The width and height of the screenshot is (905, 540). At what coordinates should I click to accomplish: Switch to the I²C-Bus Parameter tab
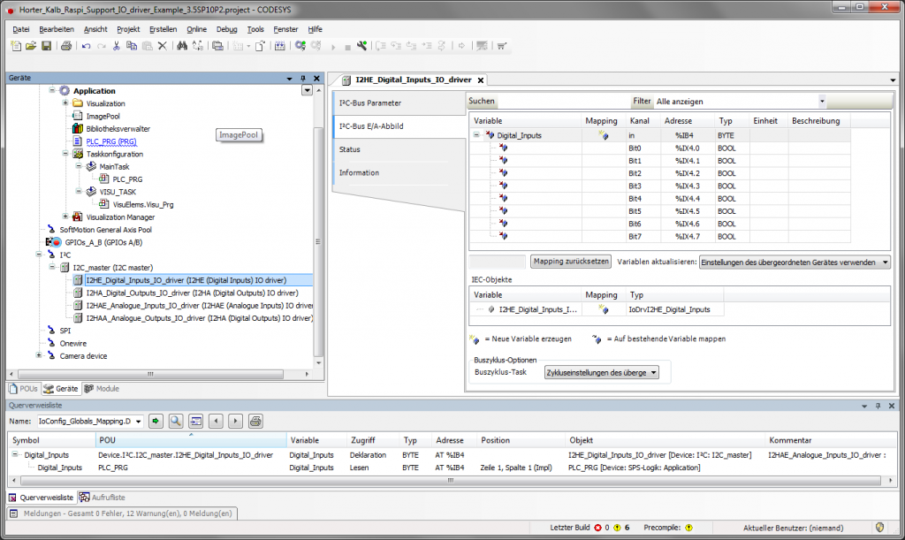370,103
